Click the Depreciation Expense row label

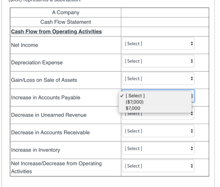pos(37,63)
